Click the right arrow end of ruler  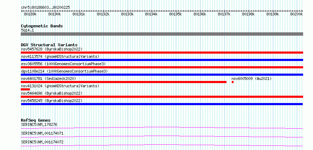302,11
